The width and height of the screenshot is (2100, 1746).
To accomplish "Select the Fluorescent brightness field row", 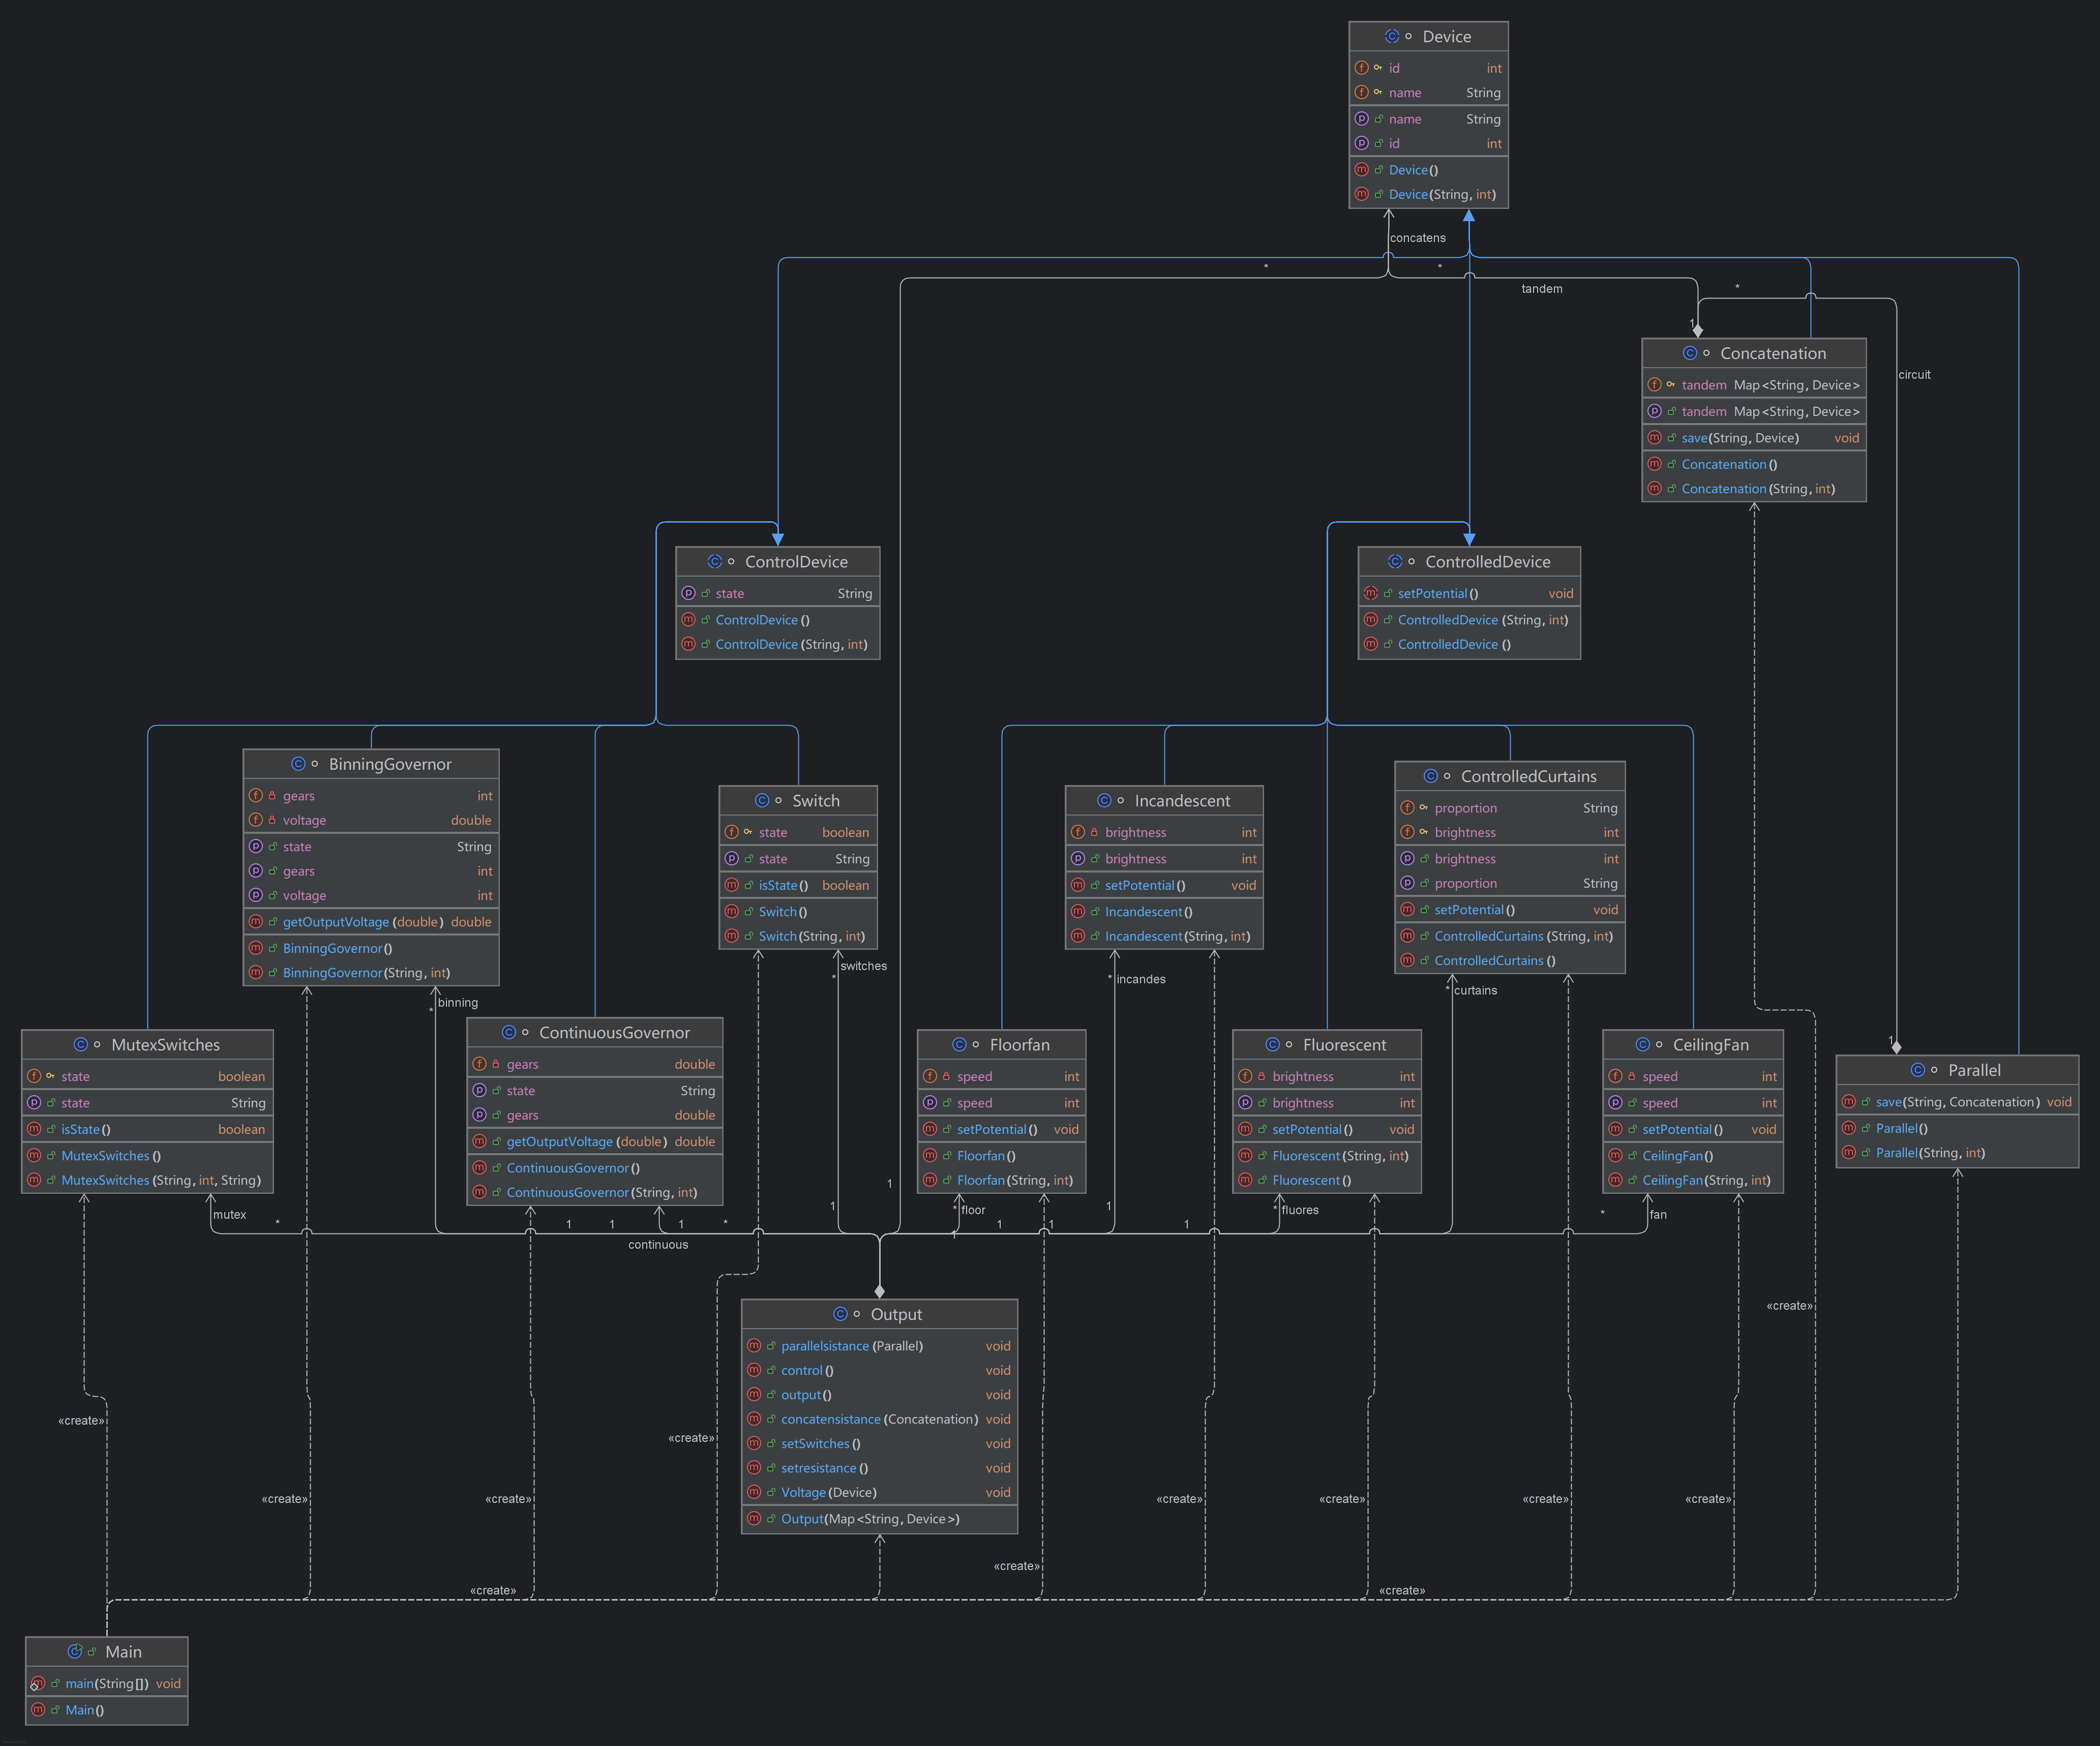I will [1302, 1076].
